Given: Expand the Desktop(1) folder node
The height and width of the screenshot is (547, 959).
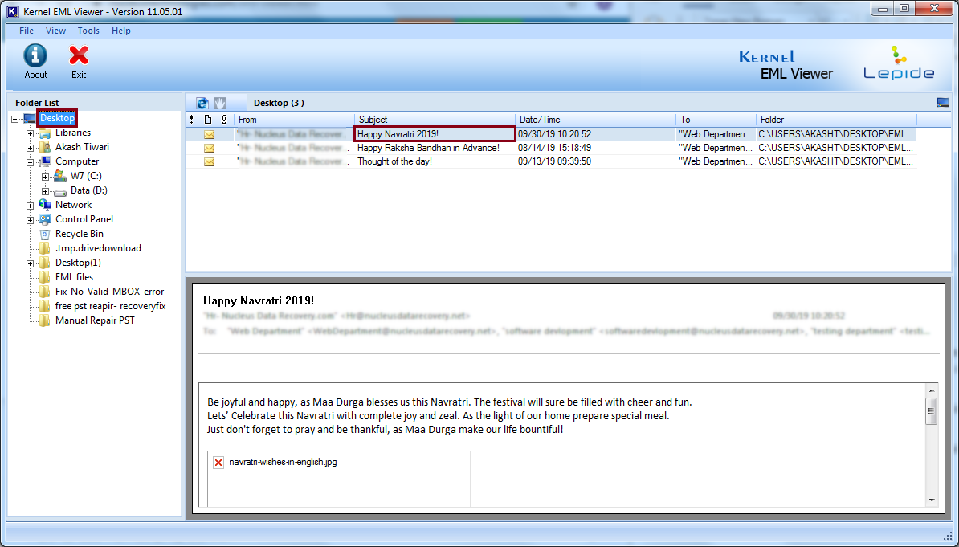Looking at the screenshot, I should [30, 263].
